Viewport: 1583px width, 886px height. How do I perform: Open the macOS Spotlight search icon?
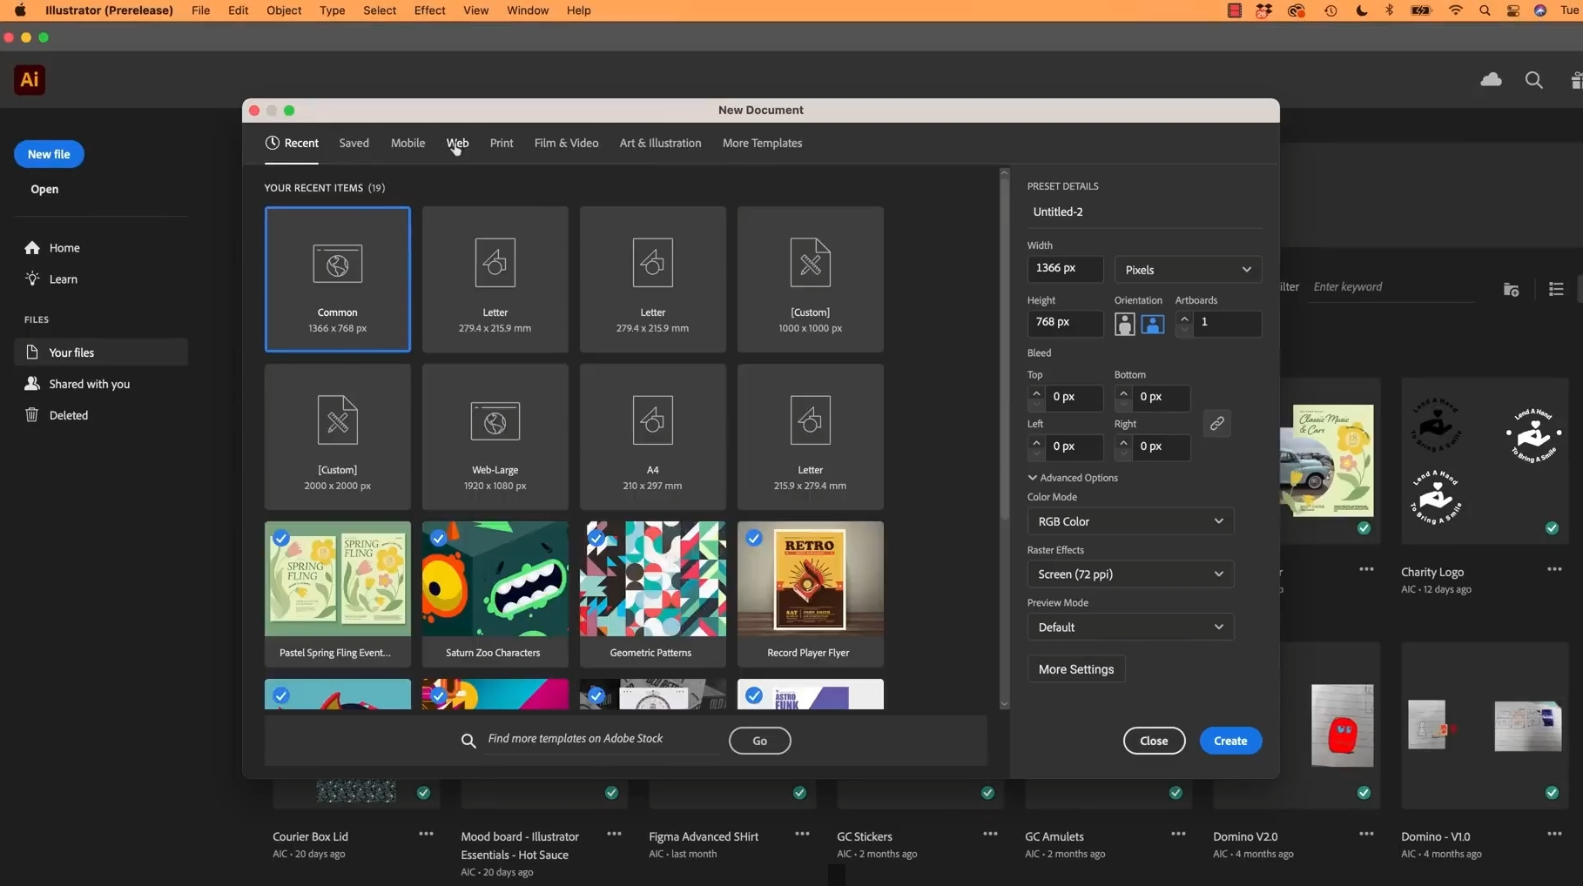point(1485,10)
